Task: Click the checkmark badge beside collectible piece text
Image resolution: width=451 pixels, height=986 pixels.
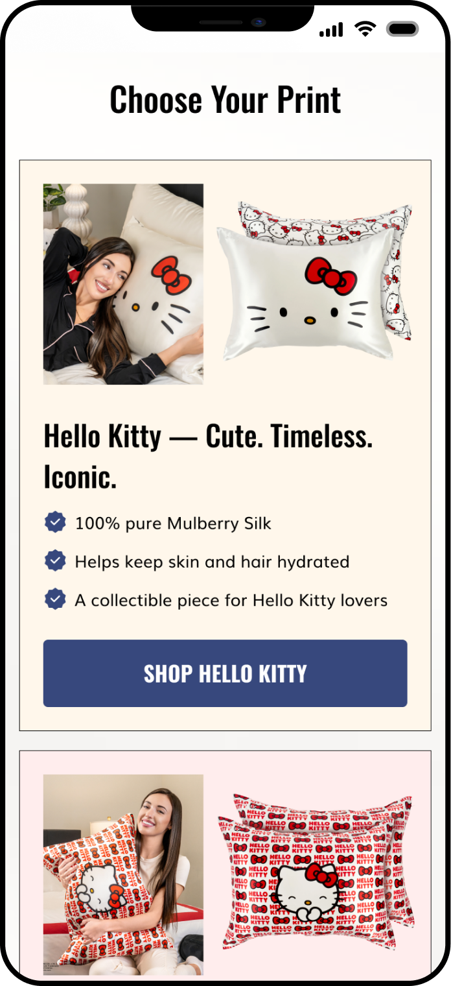Action: pos(55,599)
